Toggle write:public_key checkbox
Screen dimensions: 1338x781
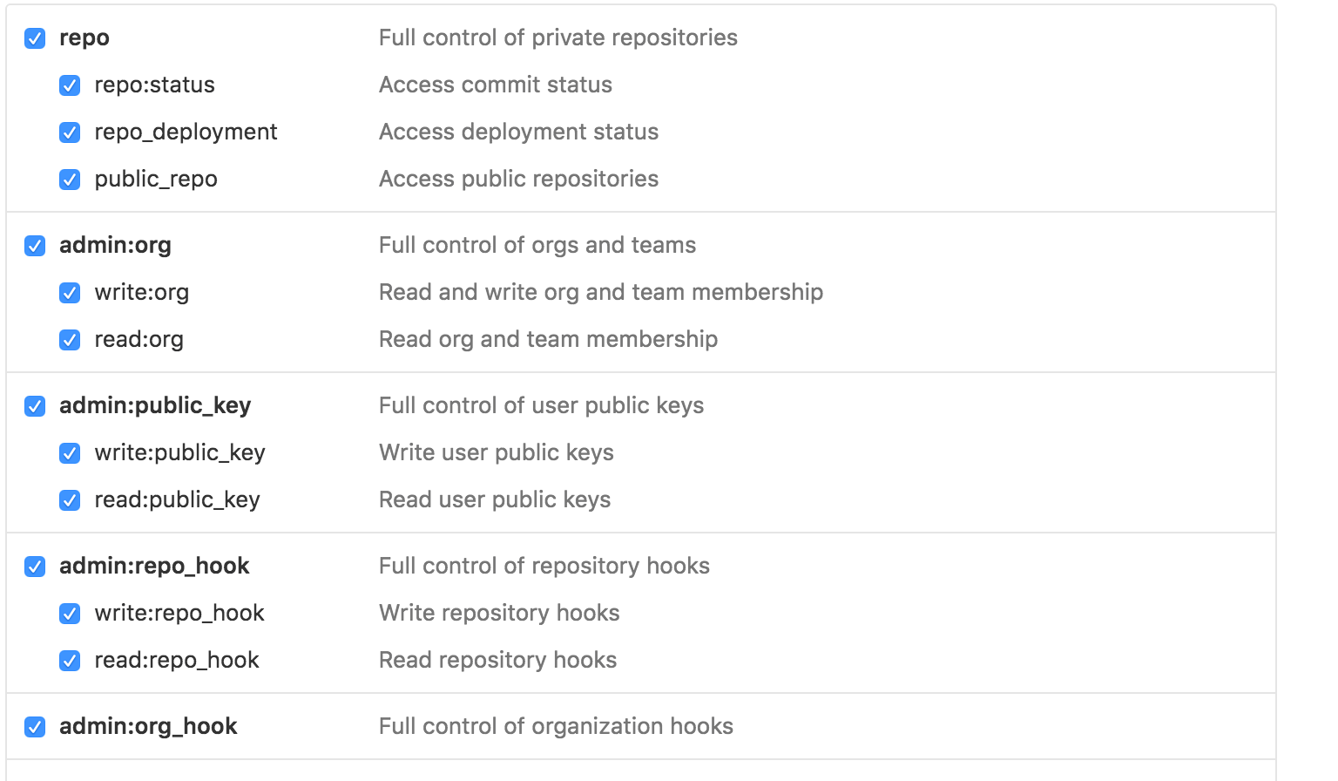point(70,453)
